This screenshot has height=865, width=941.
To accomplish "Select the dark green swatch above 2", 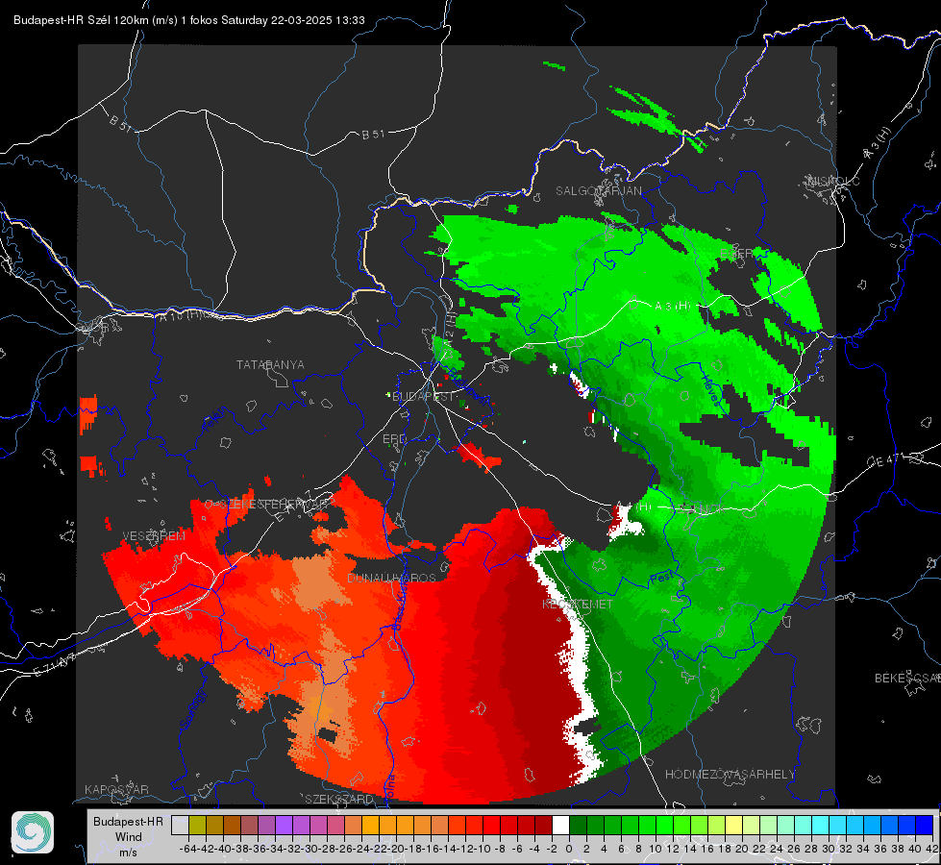I will click(578, 826).
